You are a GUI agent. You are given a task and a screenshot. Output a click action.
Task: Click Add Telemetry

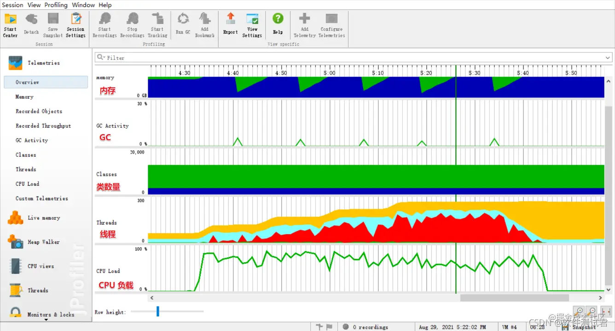point(304,25)
